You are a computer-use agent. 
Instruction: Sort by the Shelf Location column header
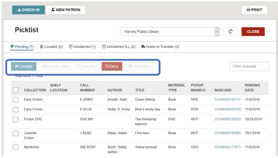pos(59,88)
